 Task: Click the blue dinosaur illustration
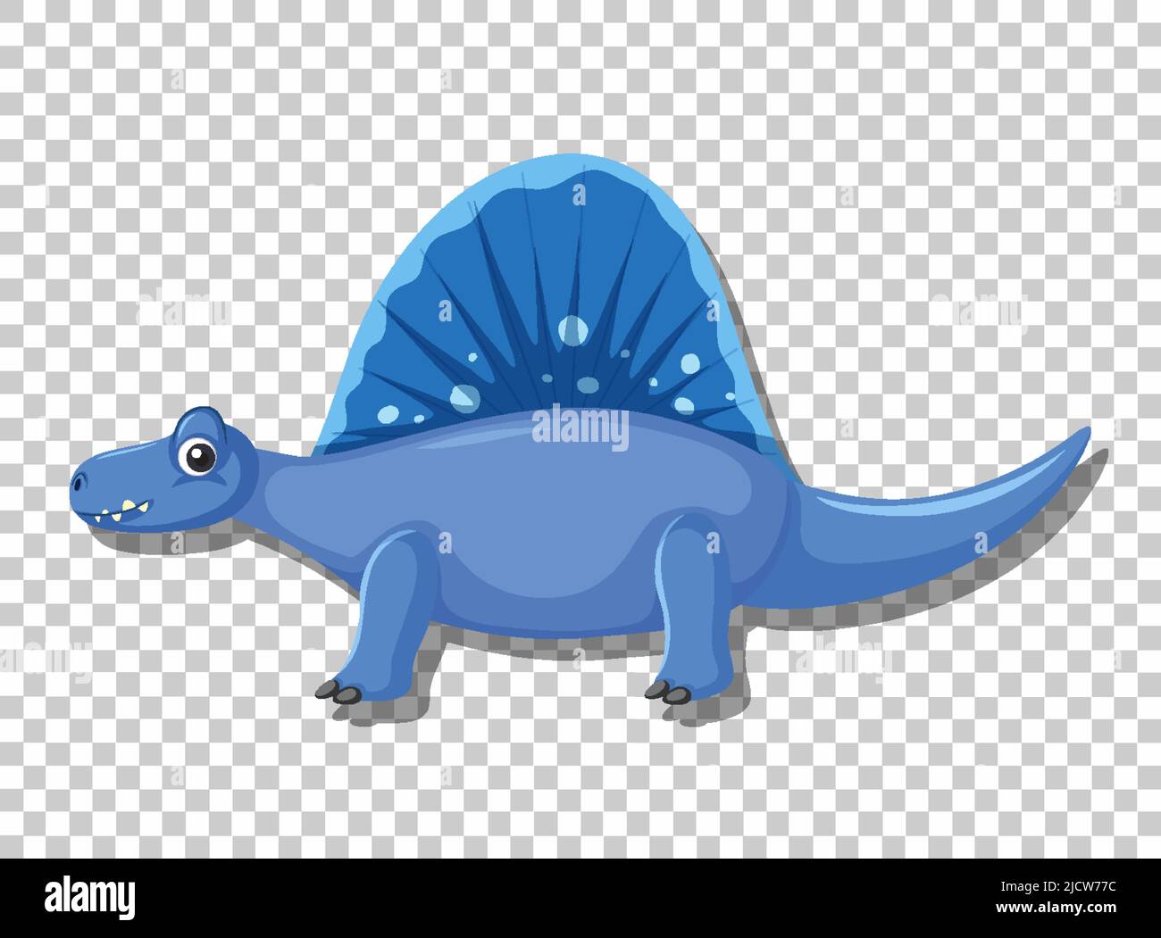point(580,428)
